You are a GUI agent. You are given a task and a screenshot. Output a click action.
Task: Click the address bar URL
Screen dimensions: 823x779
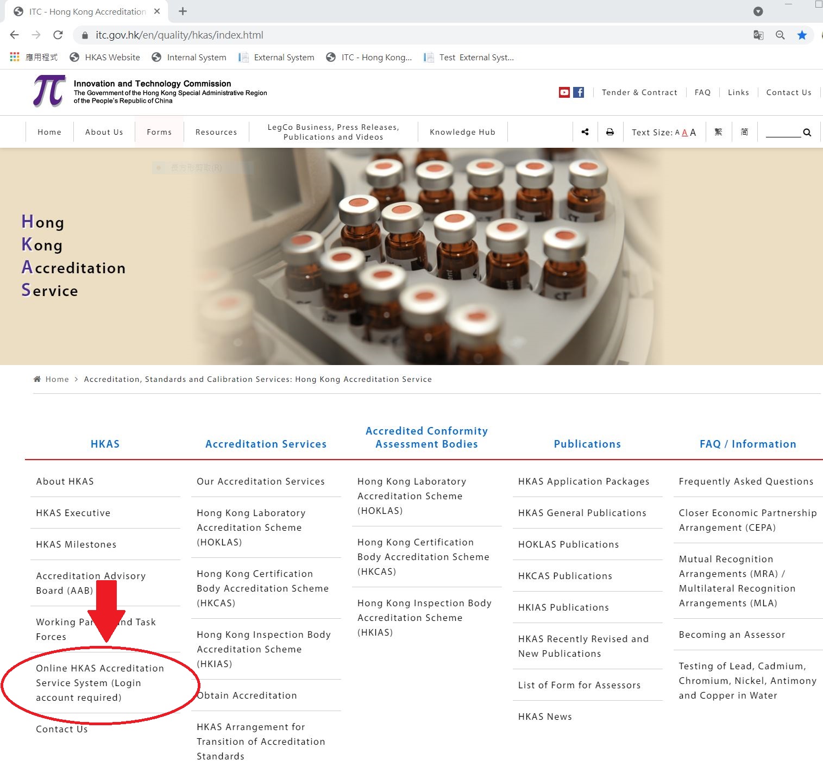coord(179,35)
